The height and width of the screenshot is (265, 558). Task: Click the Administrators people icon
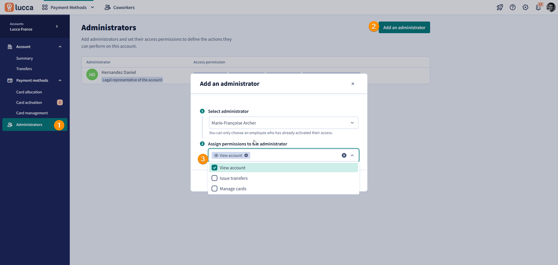tap(10, 125)
